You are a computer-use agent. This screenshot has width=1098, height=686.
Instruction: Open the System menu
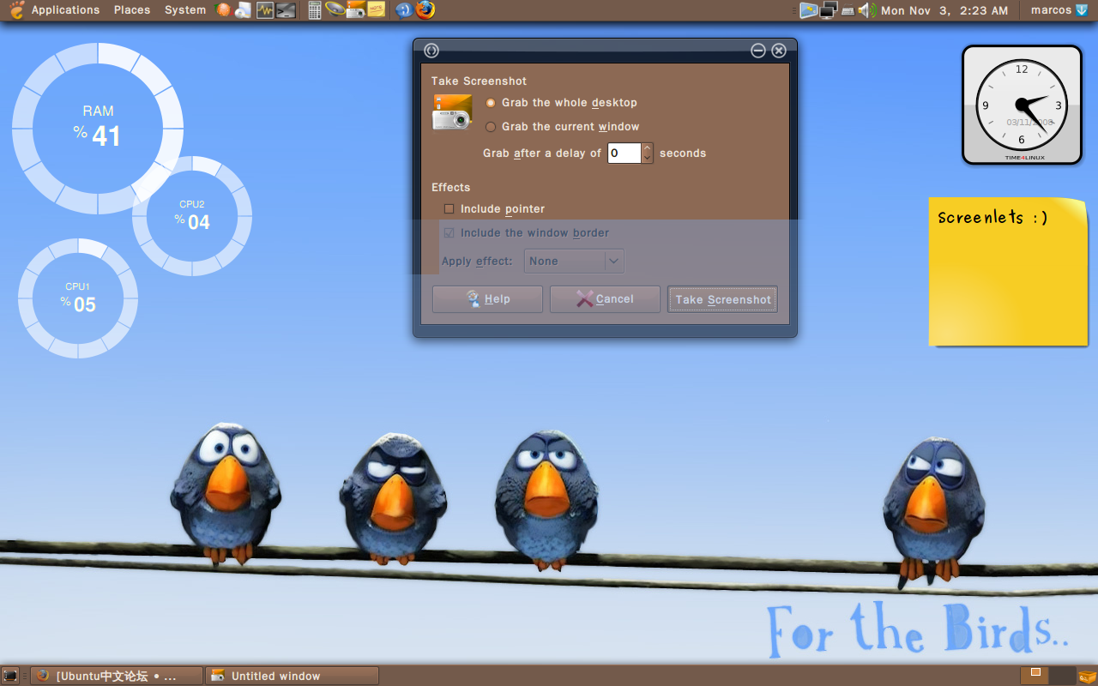185,10
